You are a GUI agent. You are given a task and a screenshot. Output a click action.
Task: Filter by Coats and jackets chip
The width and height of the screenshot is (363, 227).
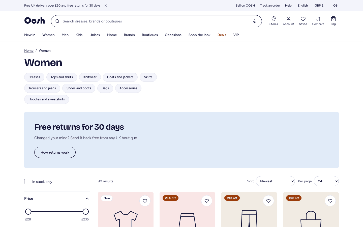[x=120, y=77]
